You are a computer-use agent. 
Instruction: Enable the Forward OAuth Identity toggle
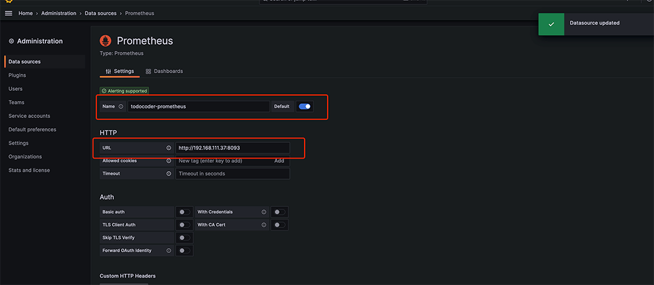point(184,251)
